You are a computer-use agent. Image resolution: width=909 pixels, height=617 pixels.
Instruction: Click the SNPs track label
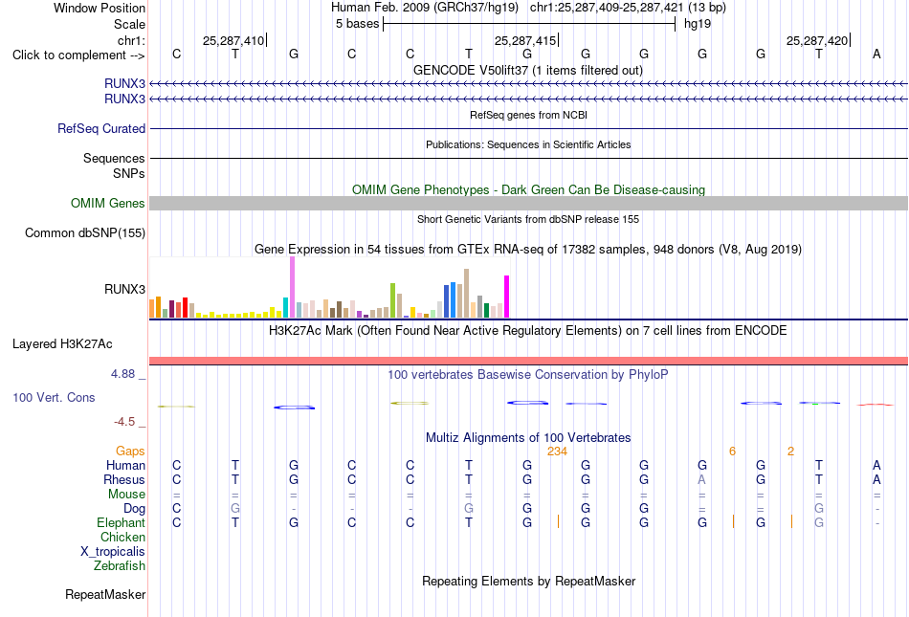point(129,173)
